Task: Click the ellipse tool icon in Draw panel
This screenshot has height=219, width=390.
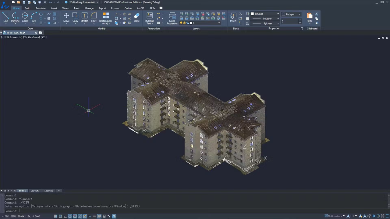Action: 41,14
